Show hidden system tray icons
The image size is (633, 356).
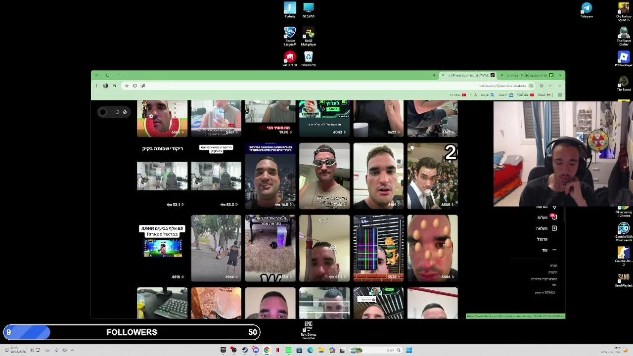72,350
